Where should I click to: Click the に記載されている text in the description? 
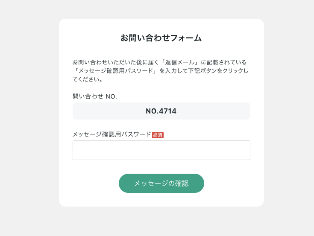(x=224, y=62)
